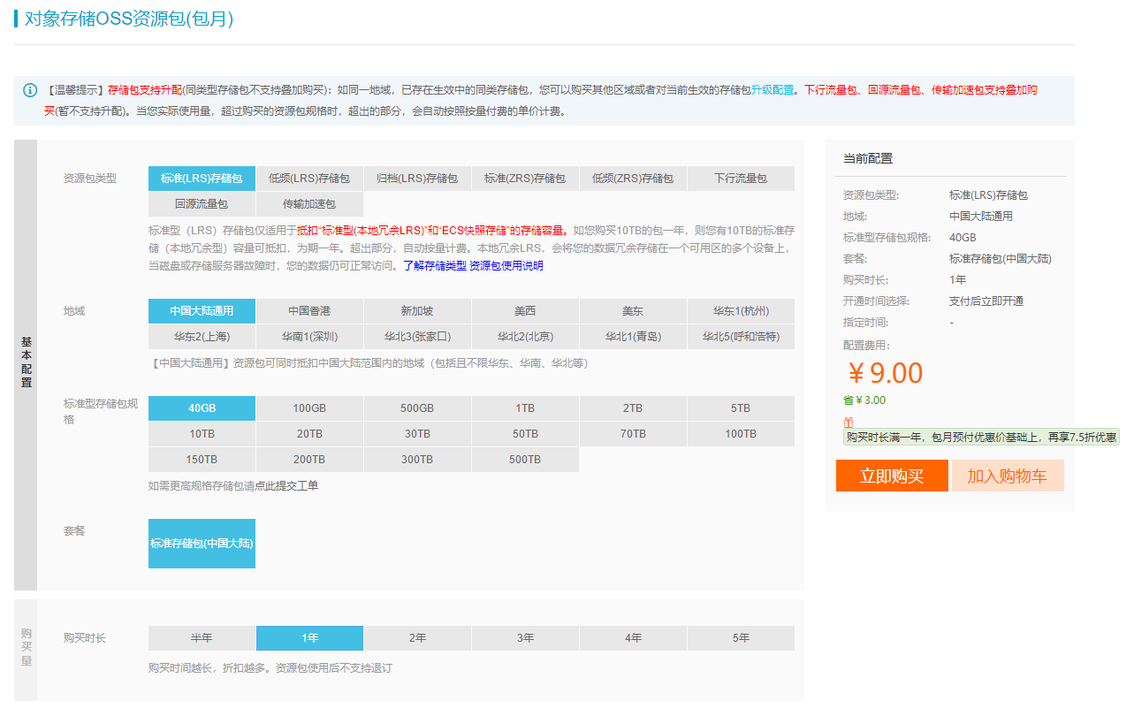1134x716 pixels.
Task: Switch to the 购买量 side tab
Action: [x=26, y=648]
